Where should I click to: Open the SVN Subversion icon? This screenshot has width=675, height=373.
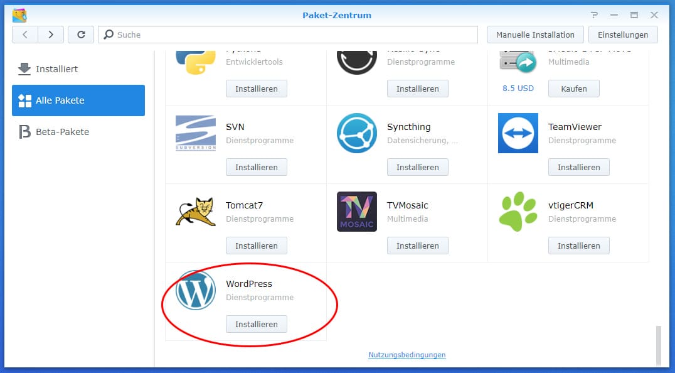coord(196,133)
